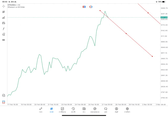Viewport: 168px width, 117px height.
Task: Tap the red-blue one-click trading icon
Action: (x=4, y=102)
